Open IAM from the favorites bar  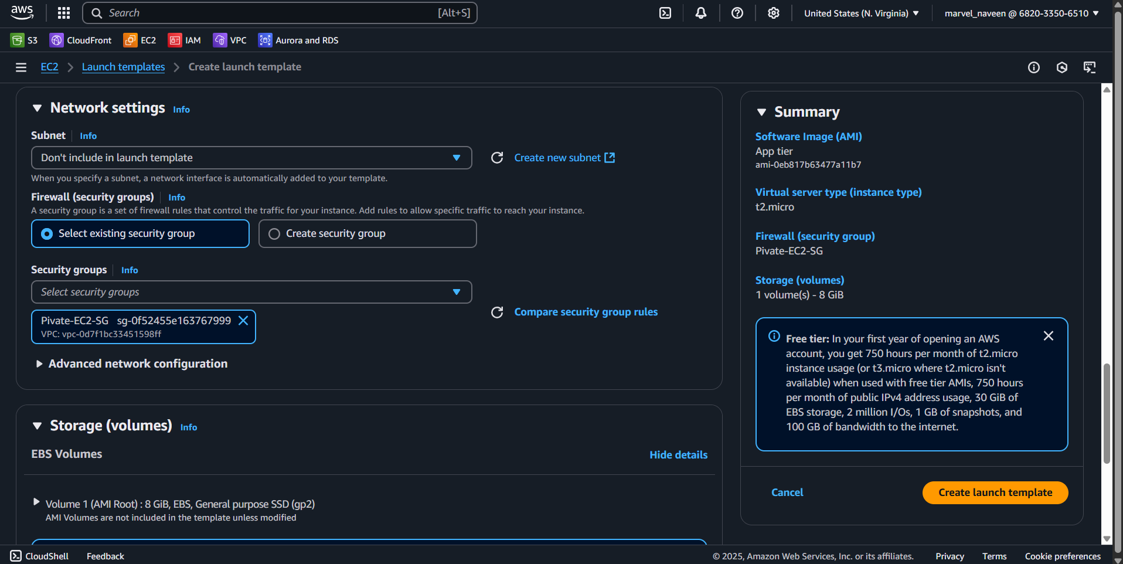pos(185,40)
